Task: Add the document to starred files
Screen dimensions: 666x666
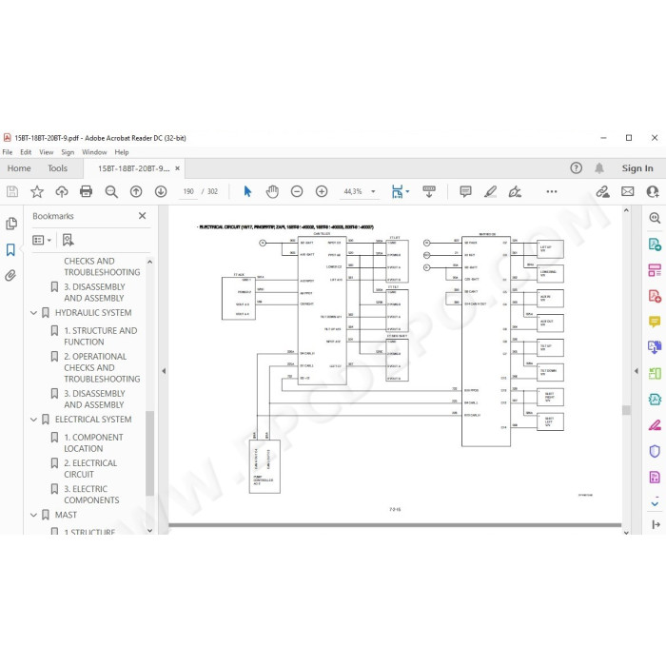Action: point(37,191)
